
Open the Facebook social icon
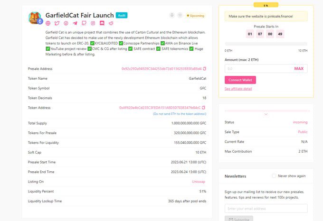(x=66, y=23)
